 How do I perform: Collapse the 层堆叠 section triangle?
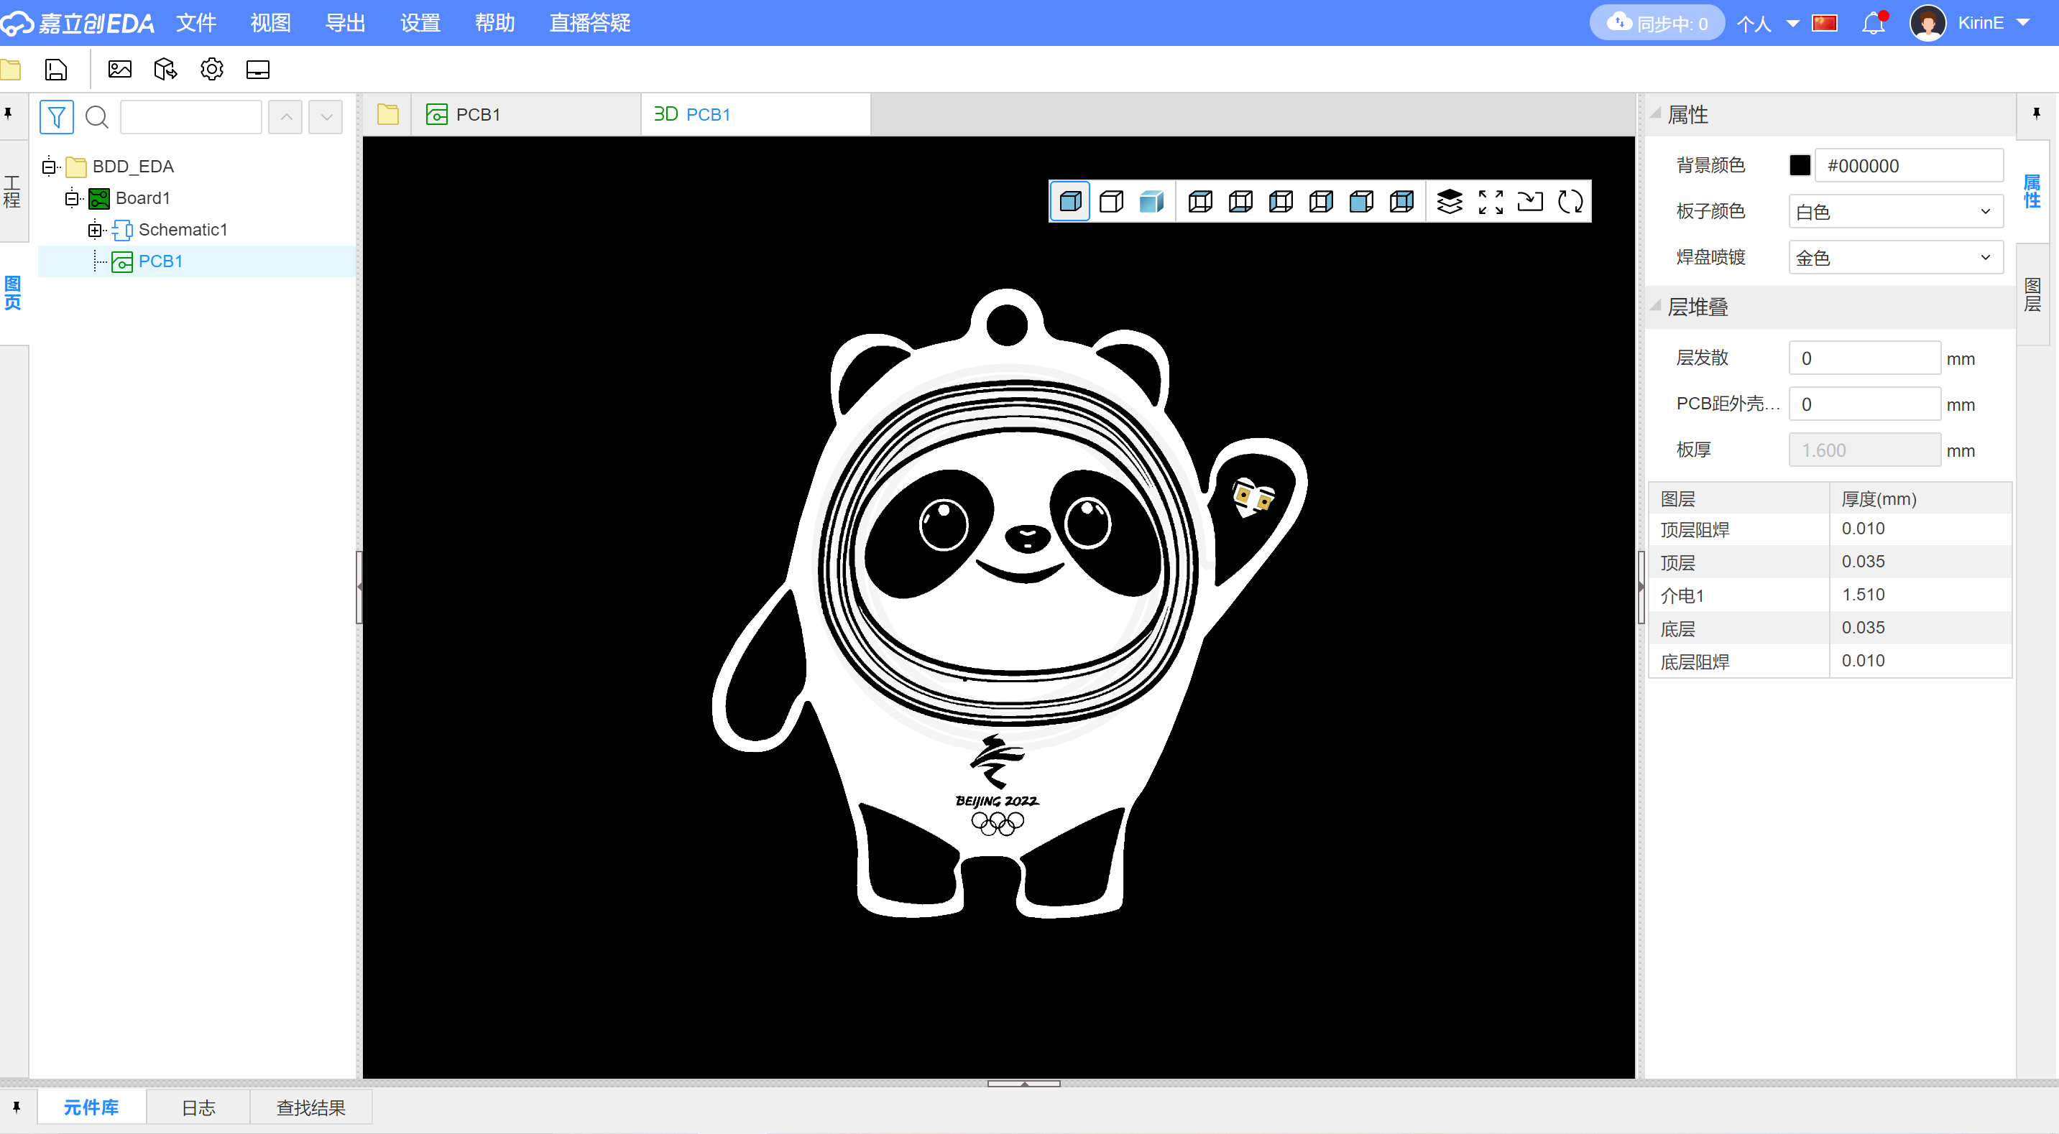[1655, 307]
